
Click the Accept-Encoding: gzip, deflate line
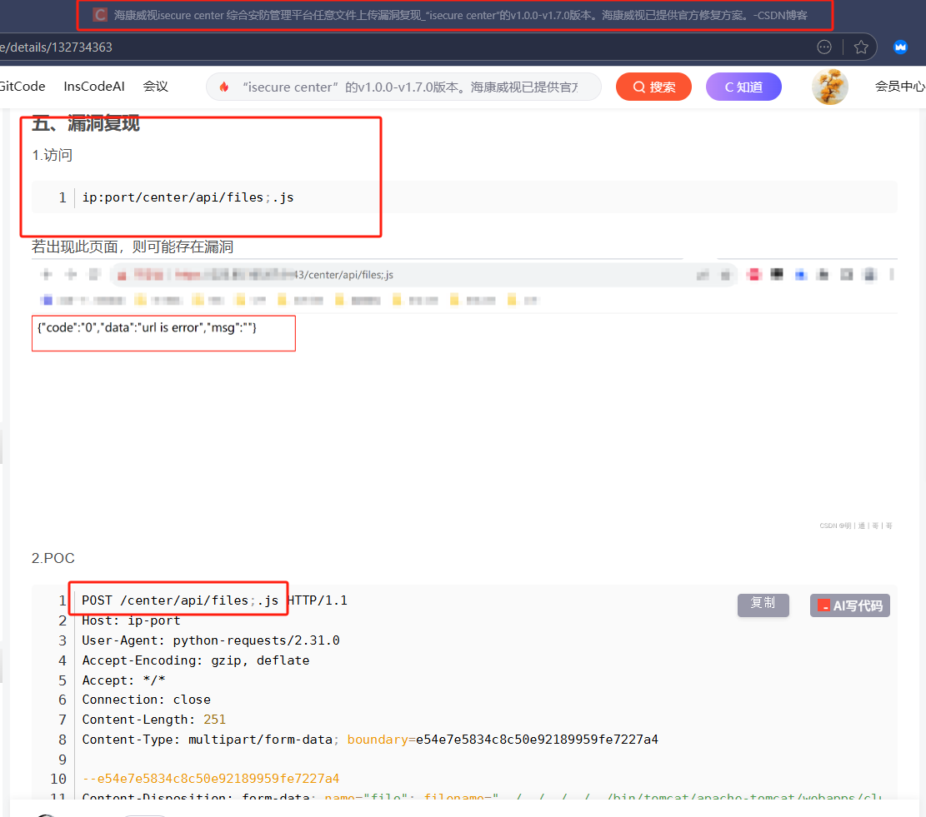[x=196, y=660]
